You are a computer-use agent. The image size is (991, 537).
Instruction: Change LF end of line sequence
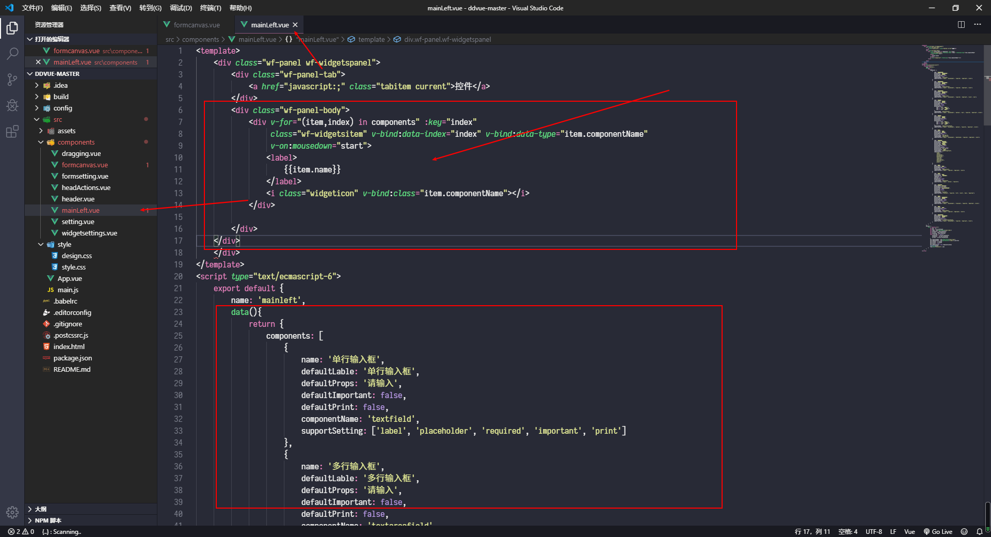tap(893, 531)
